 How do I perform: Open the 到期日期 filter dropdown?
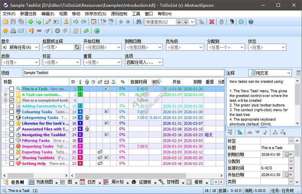coord(144,47)
